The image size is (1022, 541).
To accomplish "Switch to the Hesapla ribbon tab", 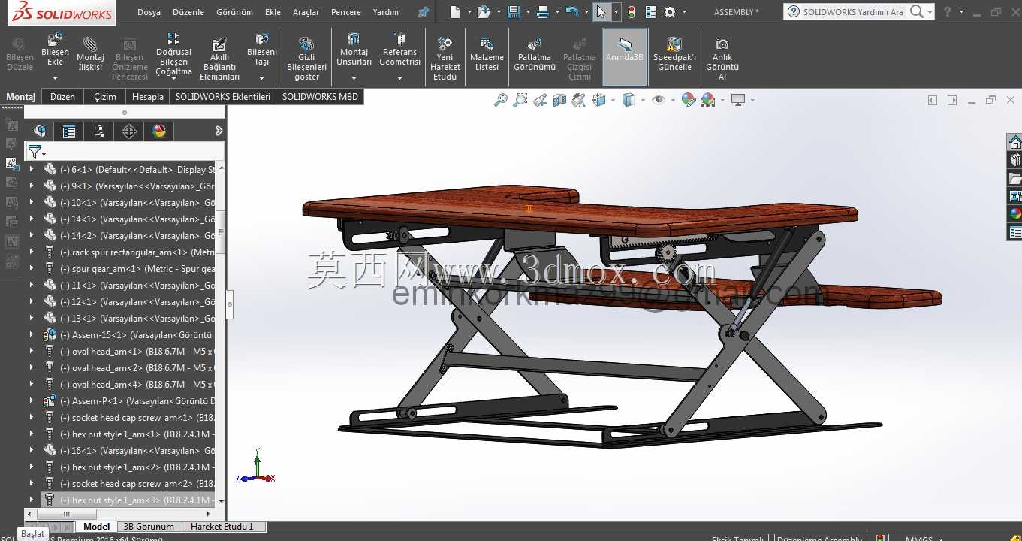I will click(x=148, y=97).
